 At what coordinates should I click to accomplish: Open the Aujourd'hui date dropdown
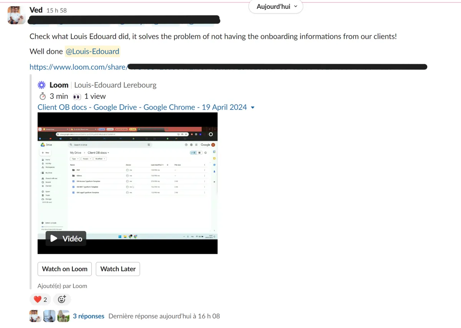click(276, 7)
